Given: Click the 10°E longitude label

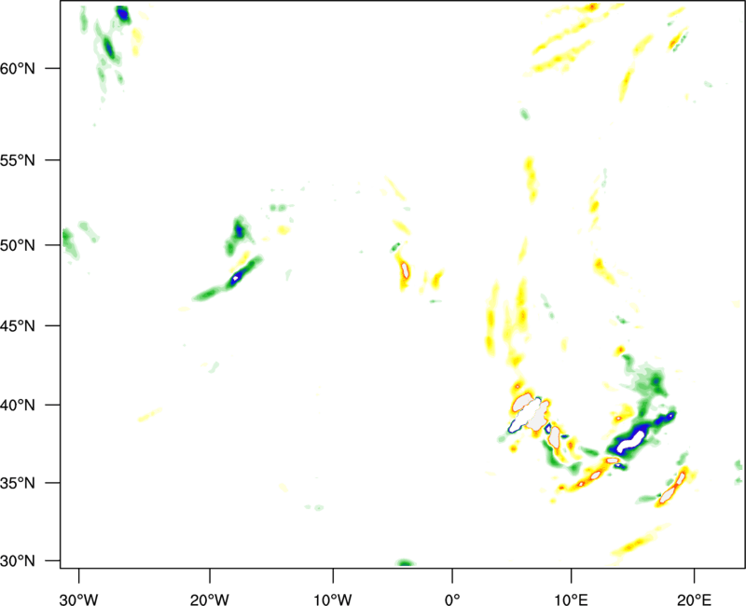Looking at the screenshot, I should point(572,599).
